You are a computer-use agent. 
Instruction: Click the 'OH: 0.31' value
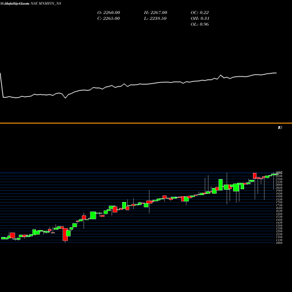click(x=200, y=19)
